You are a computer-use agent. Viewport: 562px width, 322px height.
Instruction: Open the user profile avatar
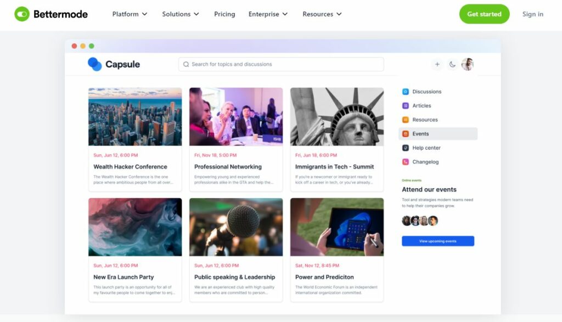[x=468, y=64]
